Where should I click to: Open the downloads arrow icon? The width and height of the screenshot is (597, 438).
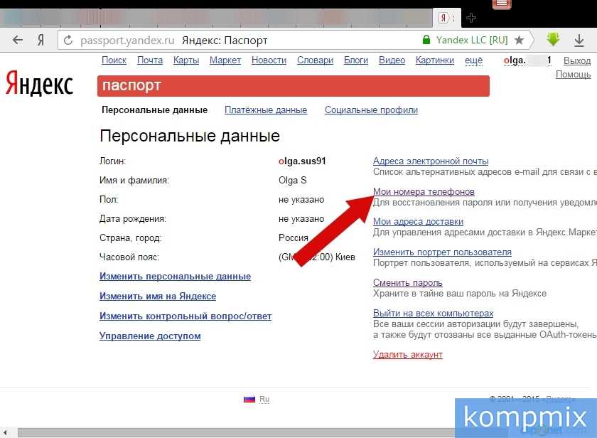click(579, 40)
